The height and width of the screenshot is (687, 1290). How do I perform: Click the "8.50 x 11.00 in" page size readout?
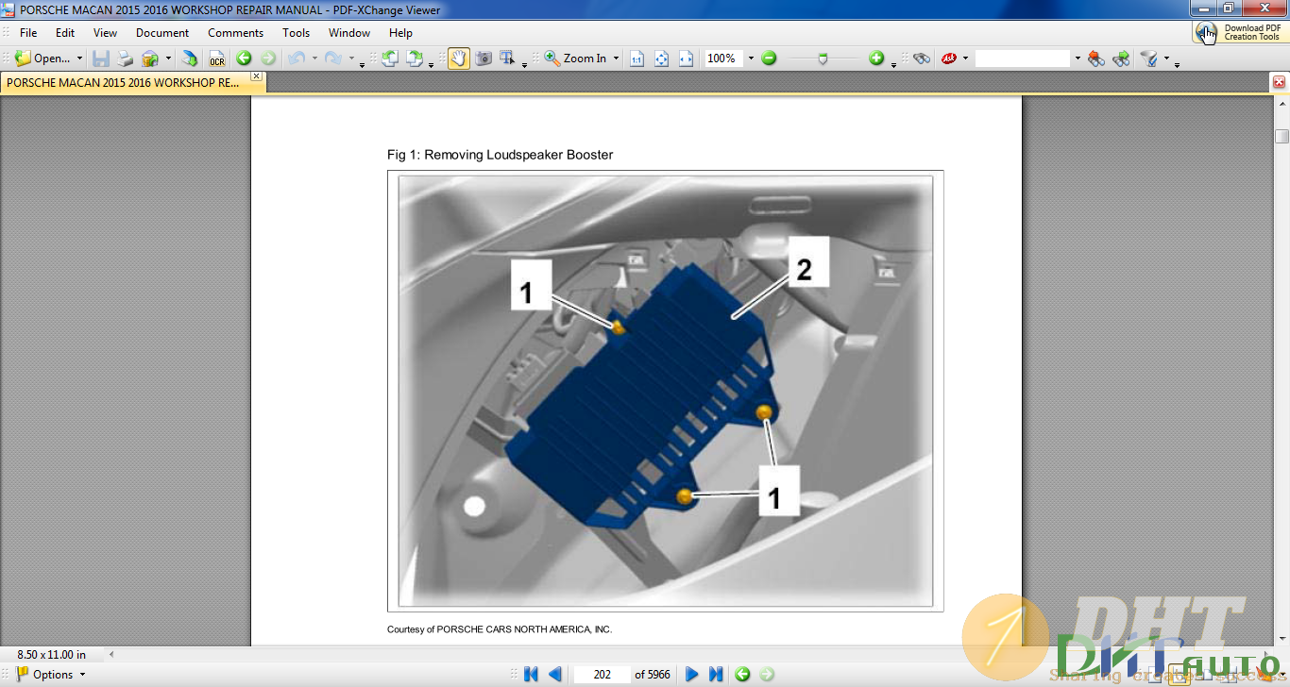point(52,654)
